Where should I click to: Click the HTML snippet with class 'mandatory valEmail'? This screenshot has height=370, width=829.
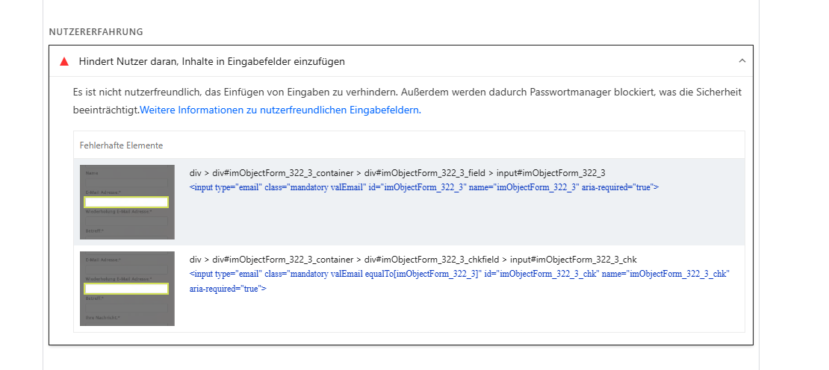[424, 186]
